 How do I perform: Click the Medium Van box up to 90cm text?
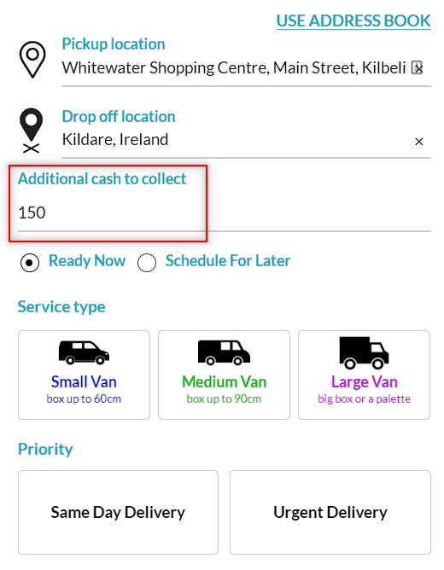coord(224,398)
